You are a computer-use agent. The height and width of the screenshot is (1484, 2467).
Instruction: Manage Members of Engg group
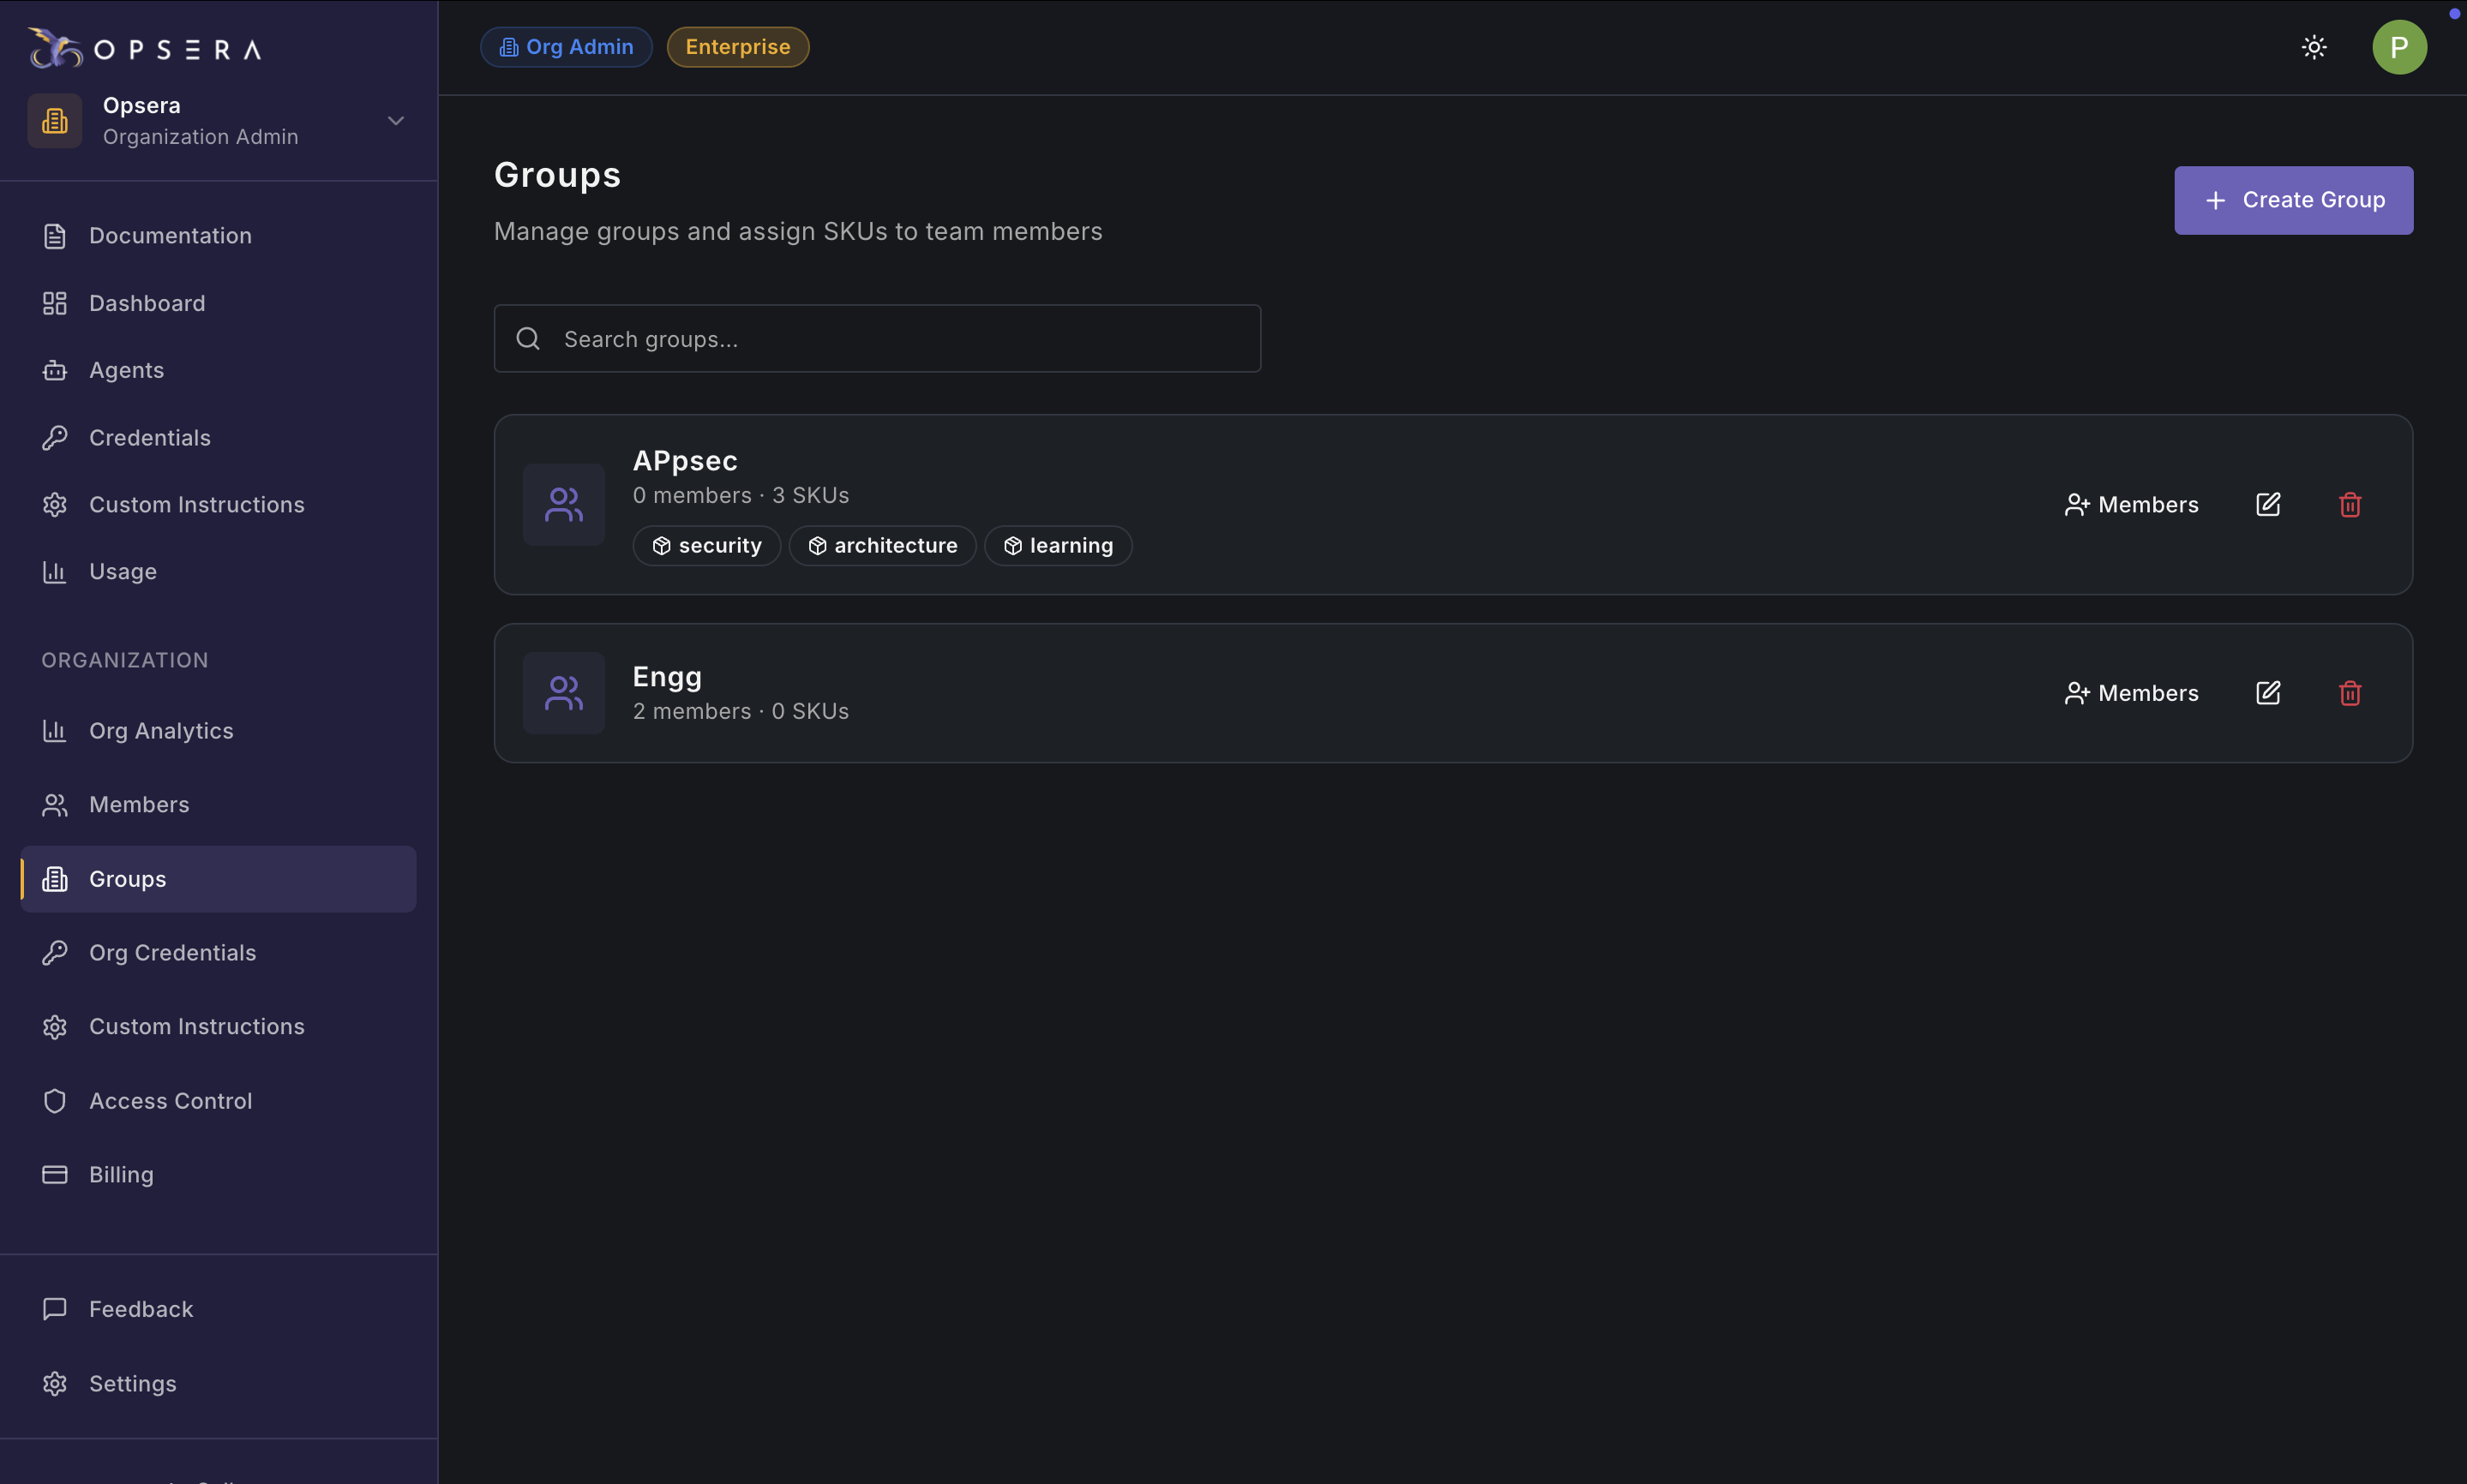[x=2131, y=693]
